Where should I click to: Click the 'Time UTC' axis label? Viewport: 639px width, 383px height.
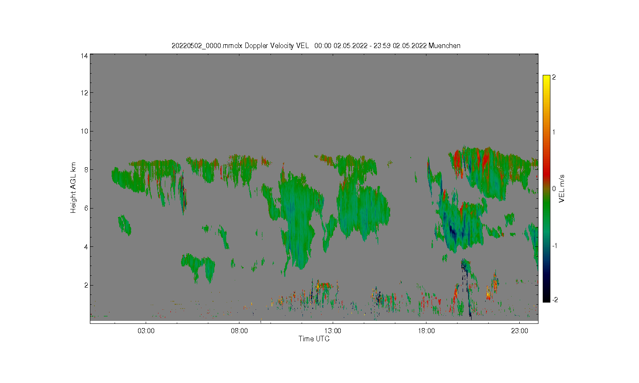[x=314, y=339]
